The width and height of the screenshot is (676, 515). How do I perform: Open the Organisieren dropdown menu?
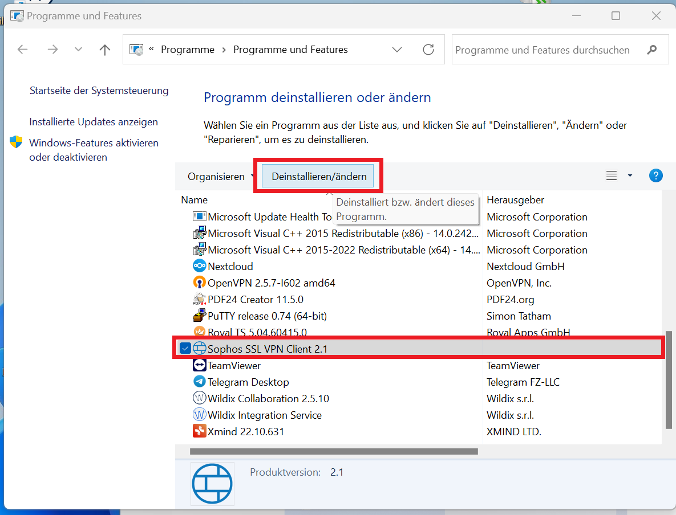click(x=220, y=177)
